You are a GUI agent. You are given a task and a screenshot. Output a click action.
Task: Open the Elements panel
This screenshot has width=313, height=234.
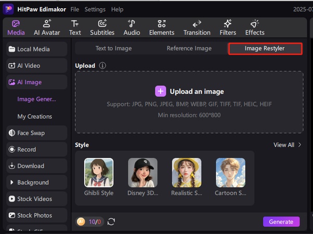[x=162, y=28]
